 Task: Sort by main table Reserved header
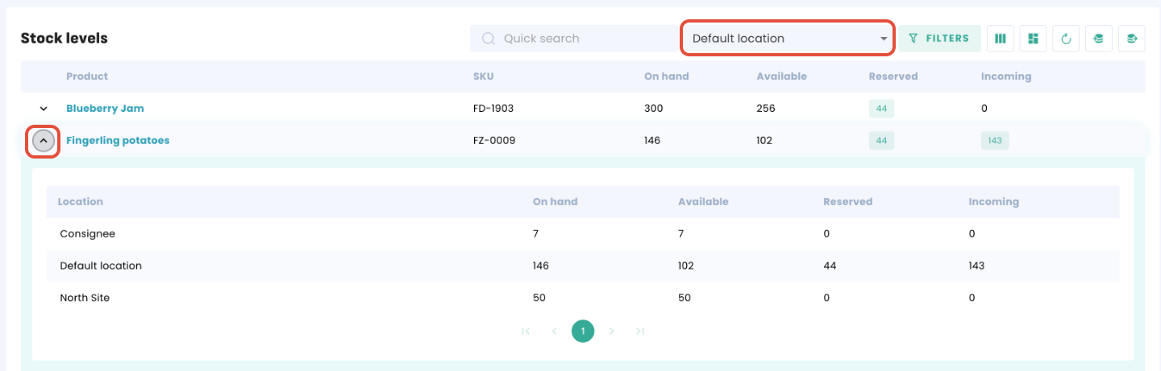tap(893, 76)
